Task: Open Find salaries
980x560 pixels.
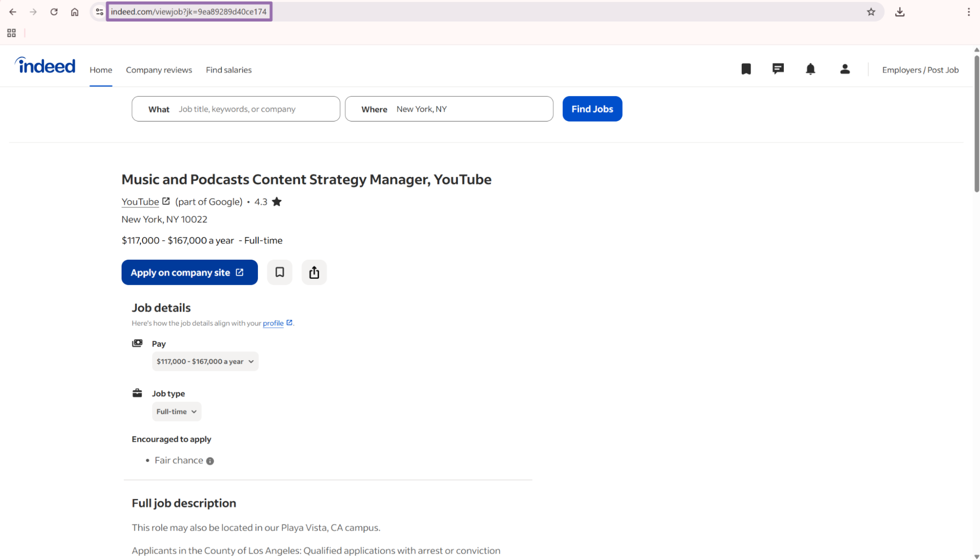Action: click(x=228, y=70)
